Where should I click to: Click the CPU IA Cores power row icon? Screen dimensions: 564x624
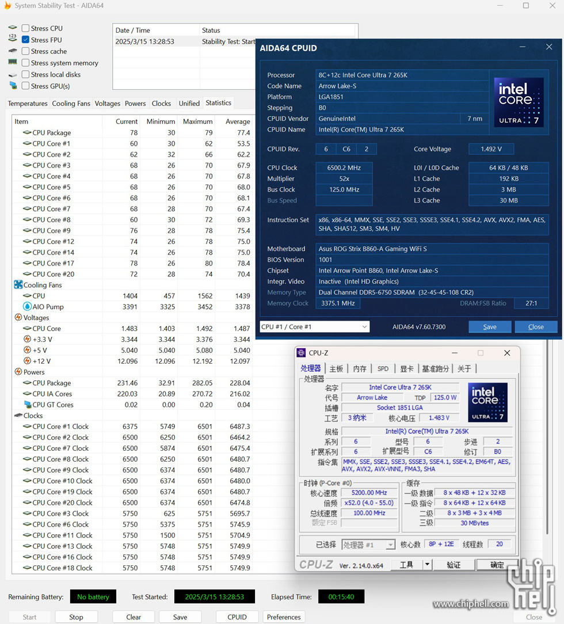(27, 394)
